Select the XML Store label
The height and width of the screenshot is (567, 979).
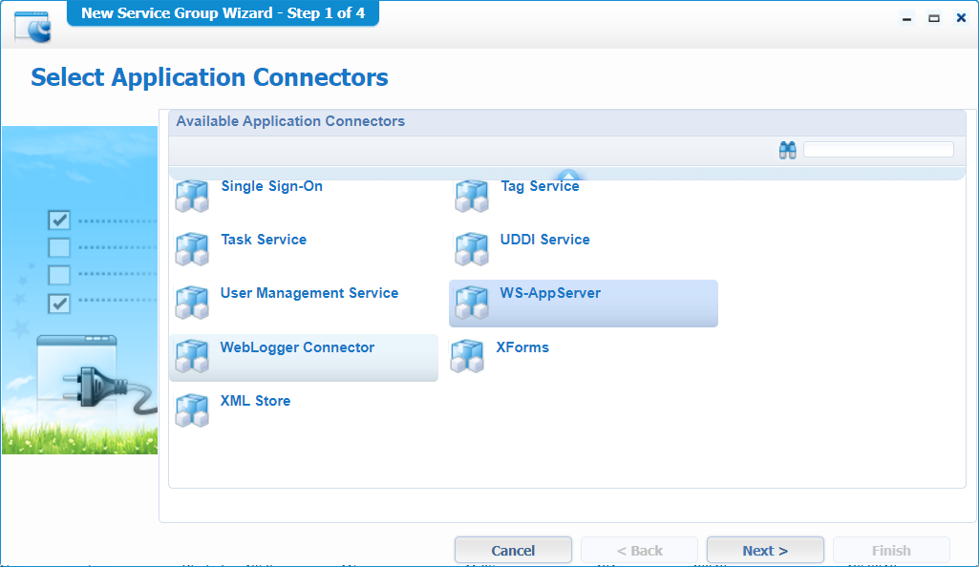(255, 401)
